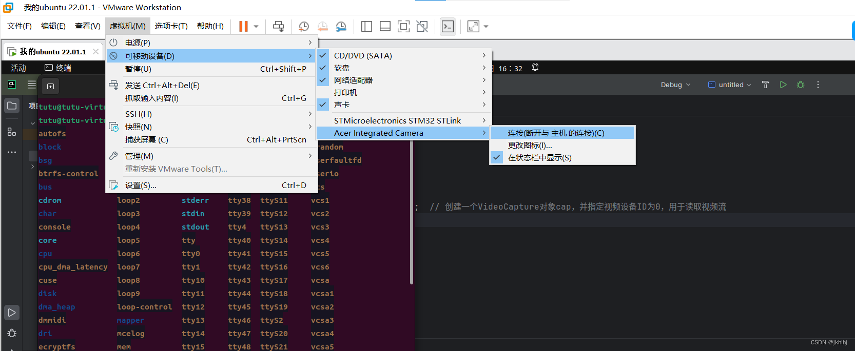Click the new terminal tab icon
The width and height of the screenshot is (855, 351).
[50, 86]
